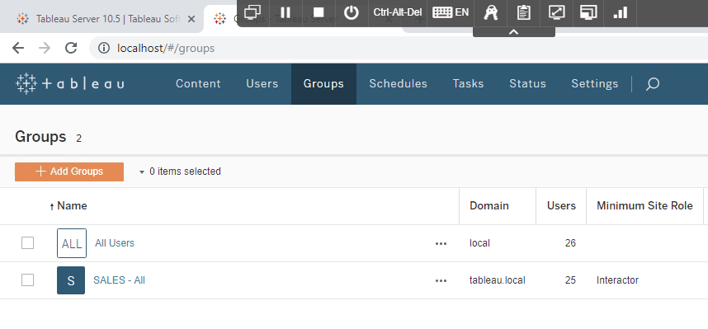
Task: Click the keys credentials icon
Action: click(x=490, y=12)
